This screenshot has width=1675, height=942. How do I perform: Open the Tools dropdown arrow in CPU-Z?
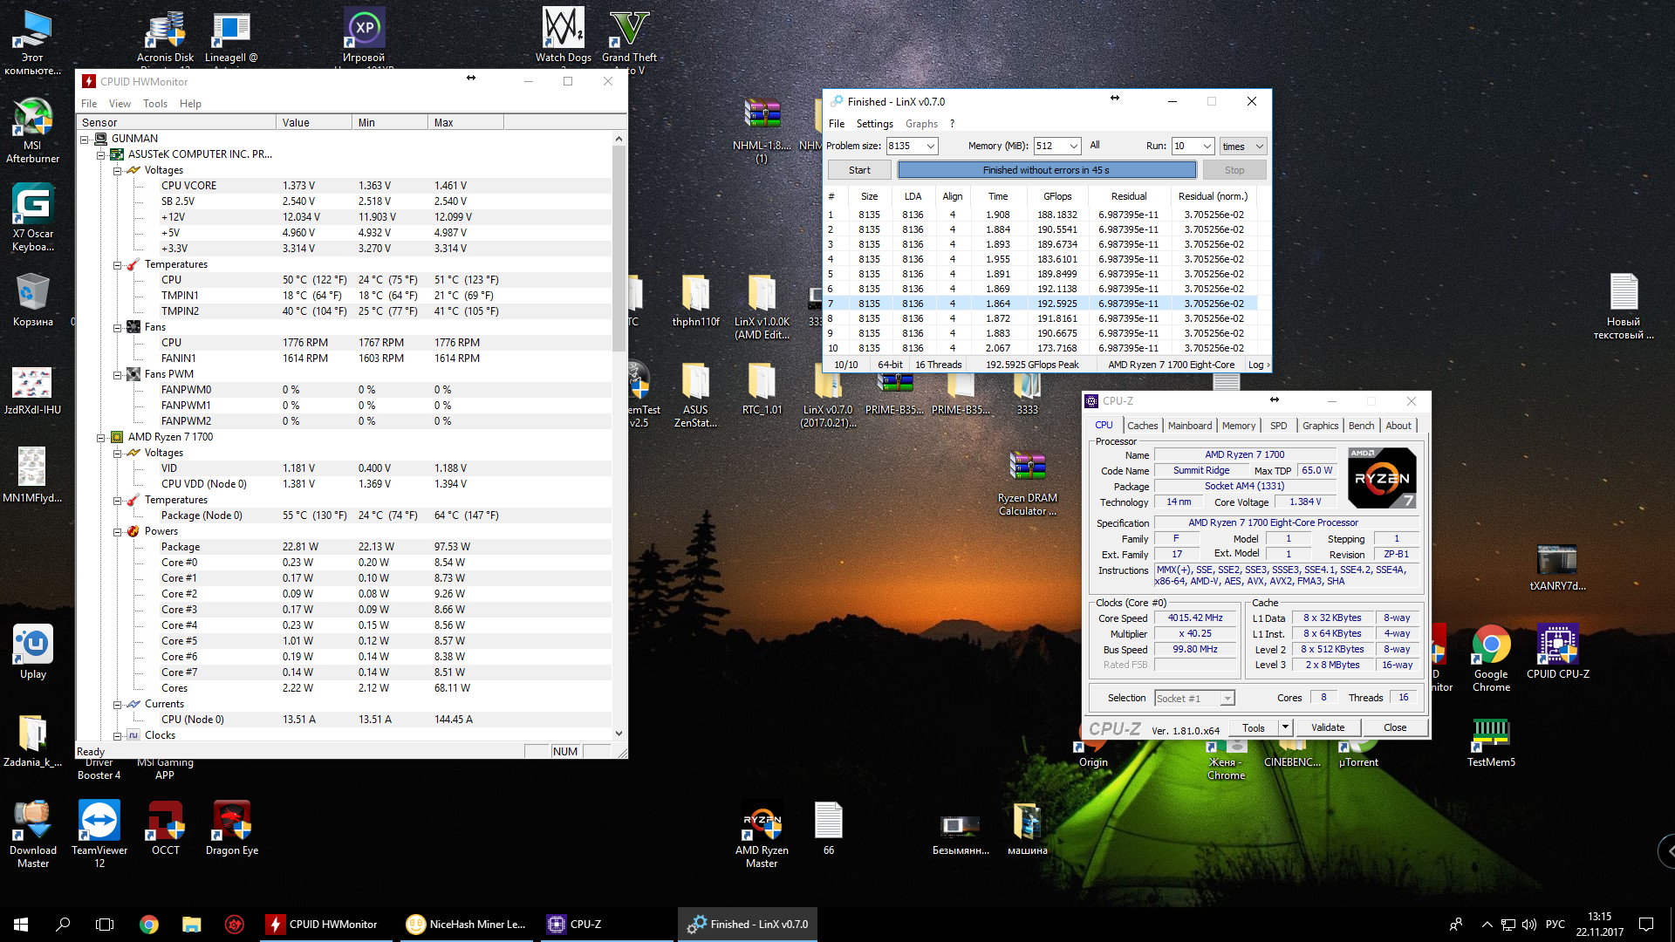[x=1284, y=727]
